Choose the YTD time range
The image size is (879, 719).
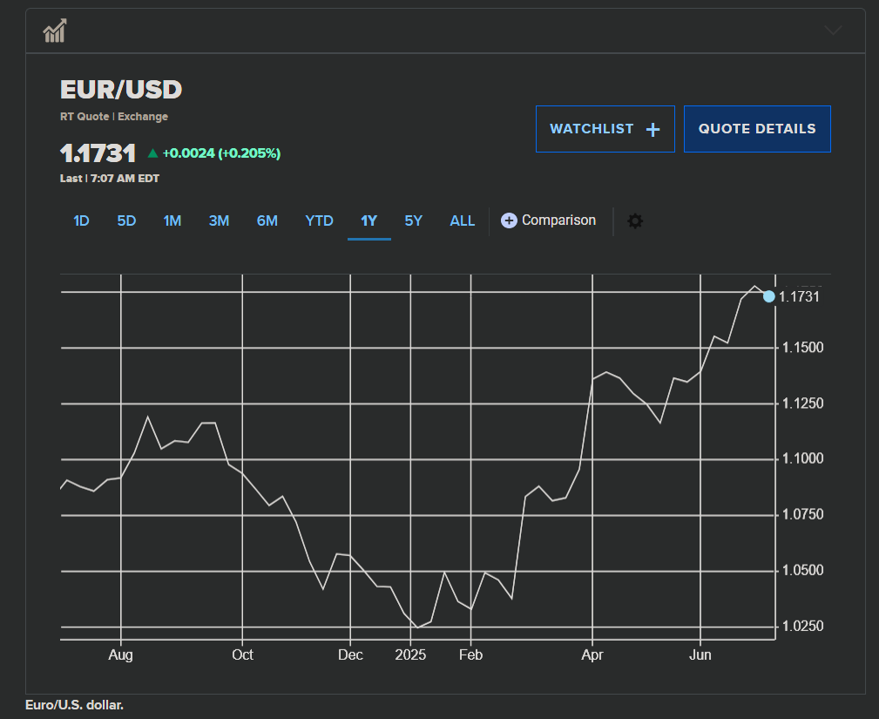pos(319,221)
